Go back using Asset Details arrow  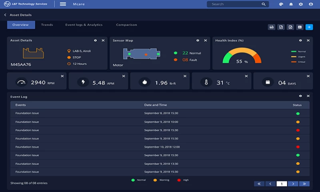point(5,15)
